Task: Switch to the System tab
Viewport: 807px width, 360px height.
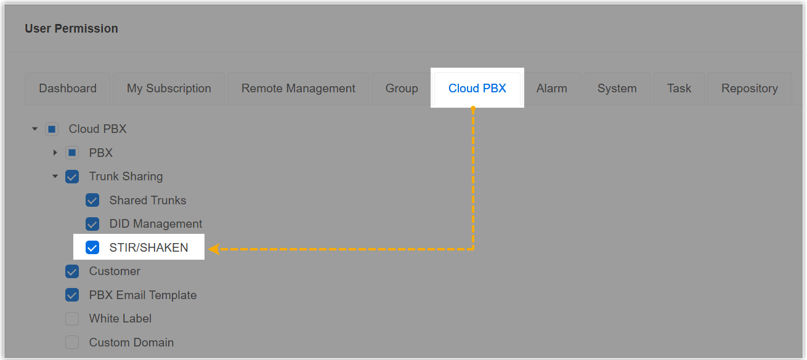Action: point(617,89)
